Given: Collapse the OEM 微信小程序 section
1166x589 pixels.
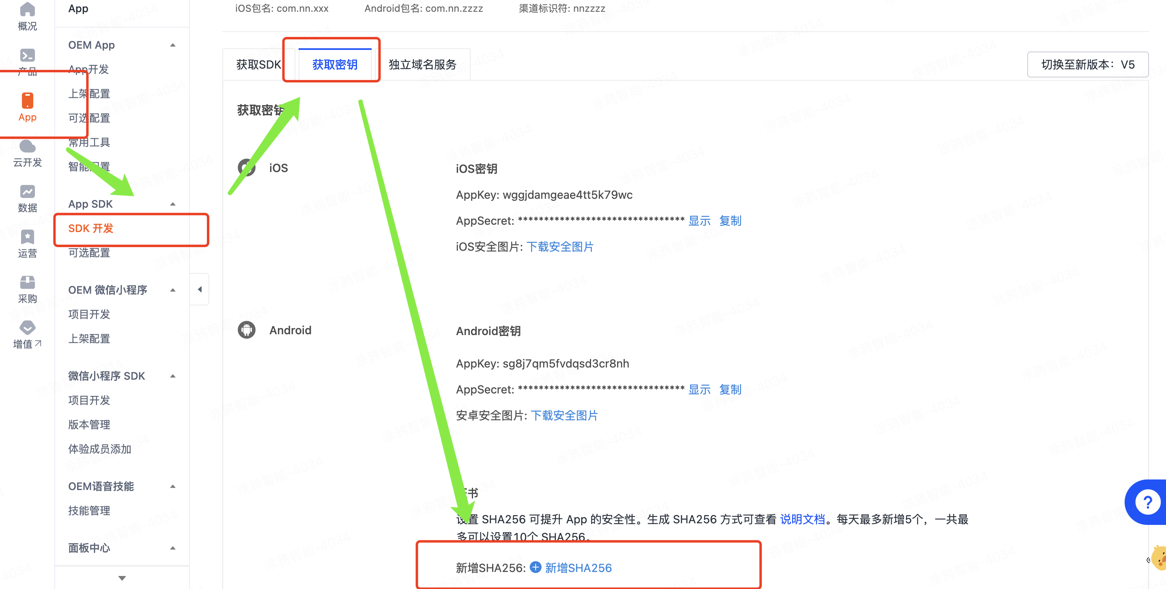Looking at the screenshot, I should pyautogui.click(x=173, y=290).
